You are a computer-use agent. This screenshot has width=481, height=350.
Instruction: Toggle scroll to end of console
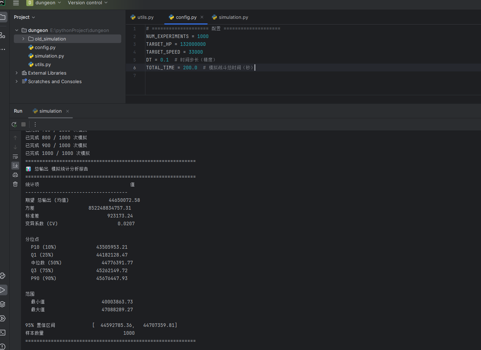coord(15,166)
